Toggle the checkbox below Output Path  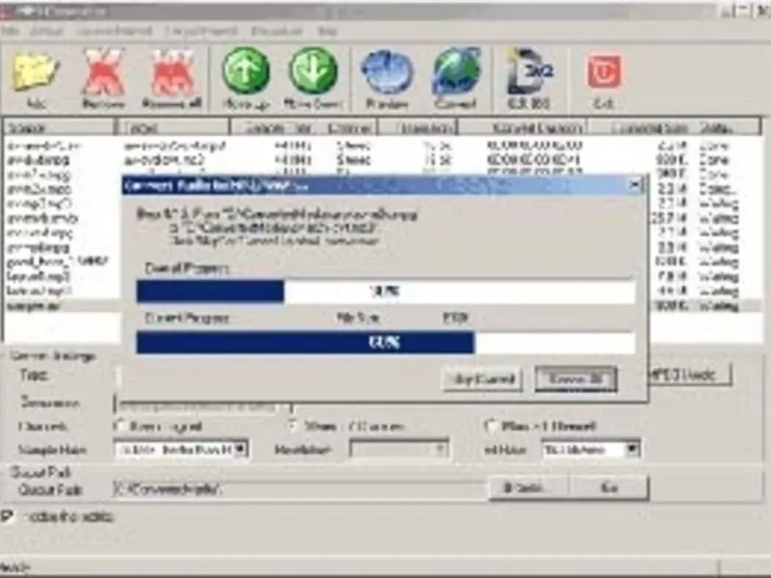point(7,516)
